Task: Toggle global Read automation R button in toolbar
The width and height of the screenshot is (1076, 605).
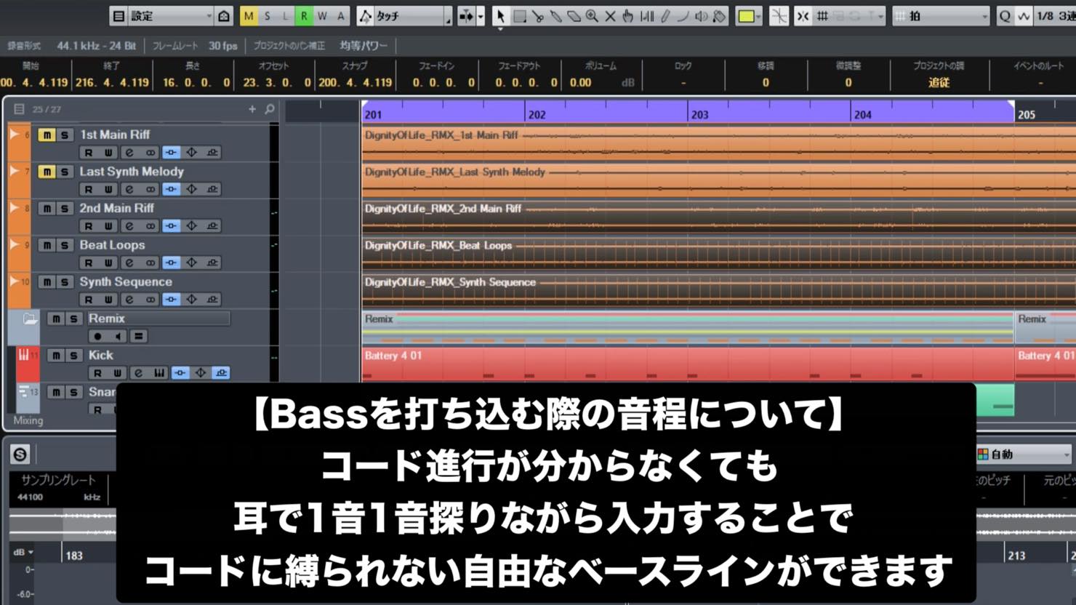Action: [x=303, y=16]
